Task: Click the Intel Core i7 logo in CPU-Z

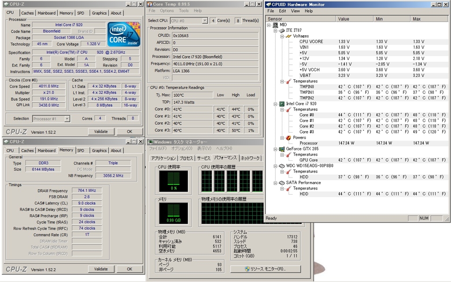Action: pos(124,34)
